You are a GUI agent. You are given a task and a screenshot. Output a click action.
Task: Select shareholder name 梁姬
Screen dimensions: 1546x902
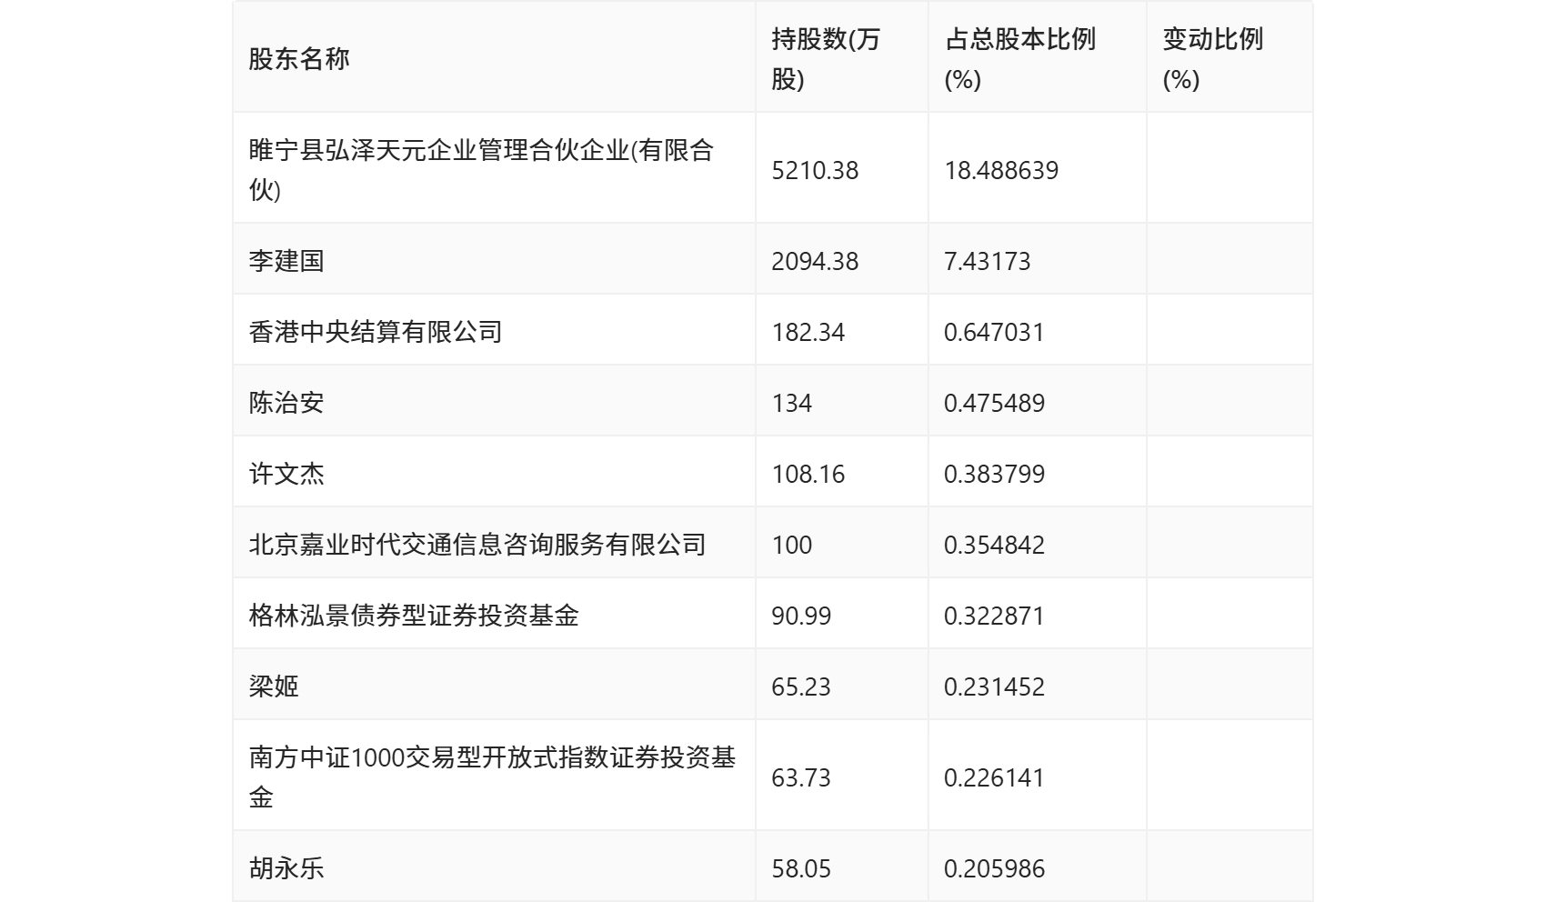[x=274, y=687]
